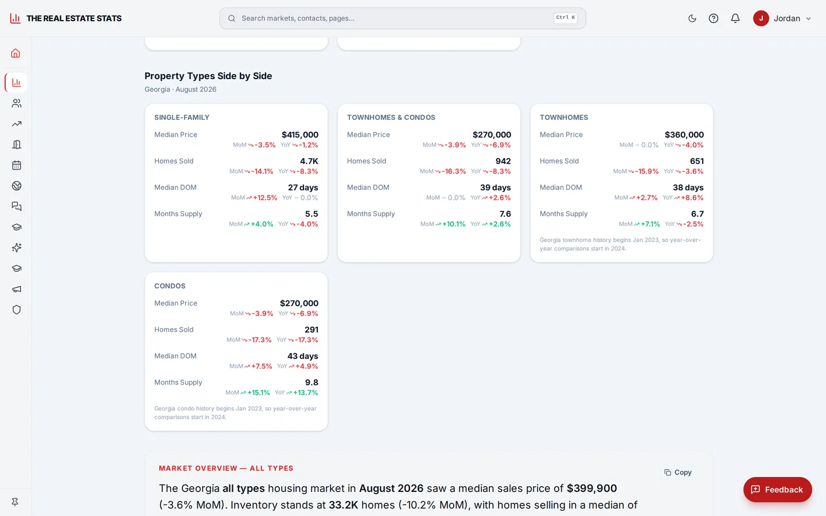Click the TOWNHOMES card title
Screen dimensions: 826x516
point(564,118)
